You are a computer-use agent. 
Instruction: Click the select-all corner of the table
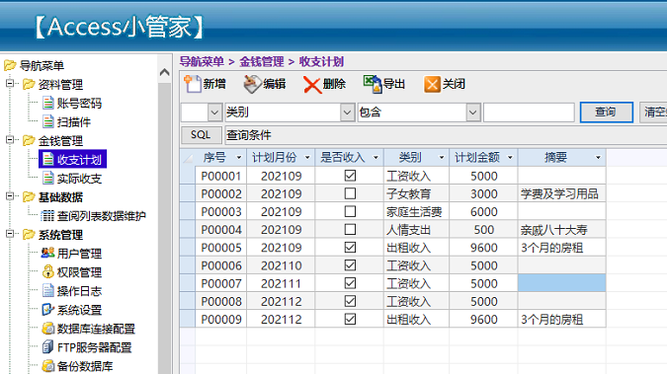coord(188,158)
